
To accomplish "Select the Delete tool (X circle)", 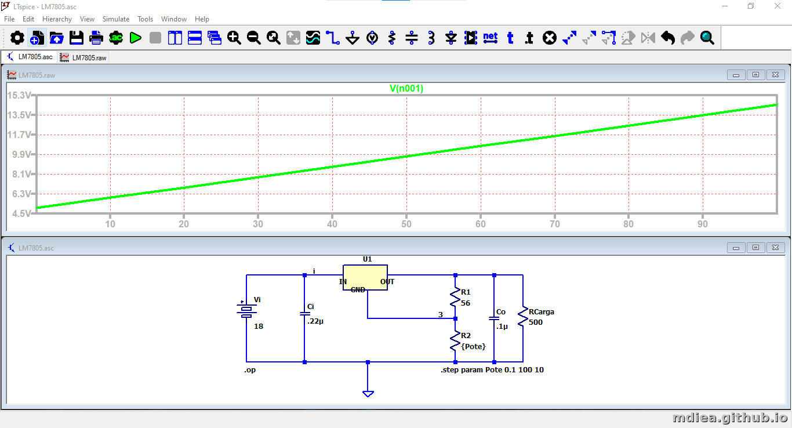I will click(x=550, y=38).
